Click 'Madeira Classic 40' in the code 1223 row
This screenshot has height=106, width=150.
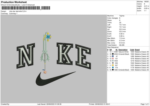[x=142, y=65]
